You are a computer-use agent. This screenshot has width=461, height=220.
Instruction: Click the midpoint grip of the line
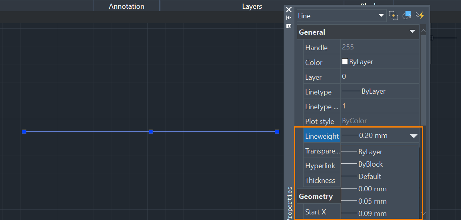pos(151,132)
